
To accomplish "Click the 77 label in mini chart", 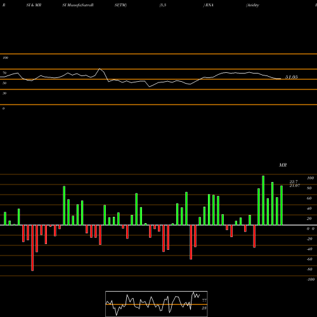I will click(x=204, y=301).
